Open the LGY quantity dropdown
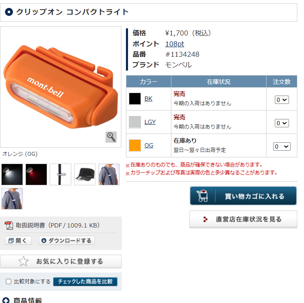304x303 pixels. tap(282, 123)
